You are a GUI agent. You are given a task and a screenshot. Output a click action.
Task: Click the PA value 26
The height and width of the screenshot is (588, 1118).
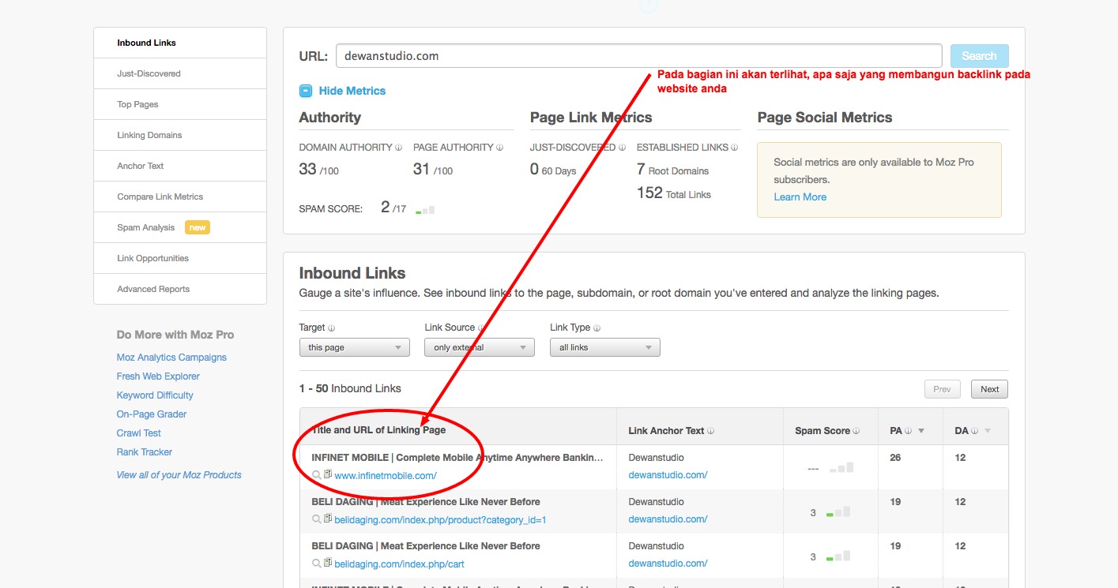[x=895, y=458]
